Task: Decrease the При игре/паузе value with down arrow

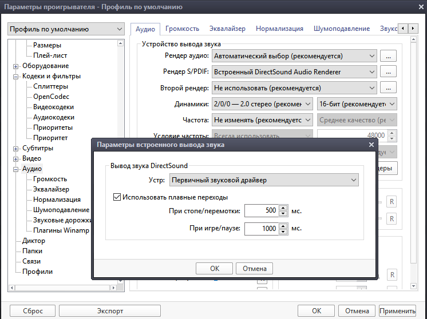Action: [282, 232]
